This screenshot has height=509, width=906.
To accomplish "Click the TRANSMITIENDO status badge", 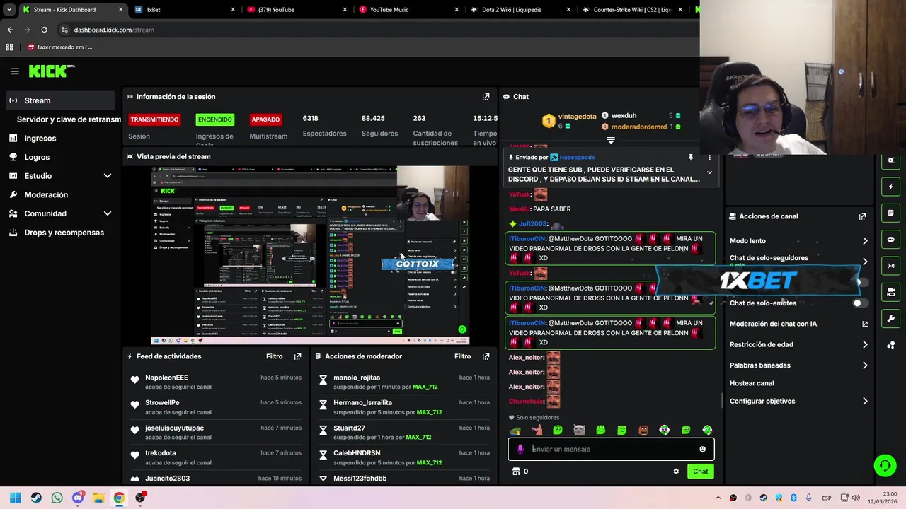I will click(154, 119).
